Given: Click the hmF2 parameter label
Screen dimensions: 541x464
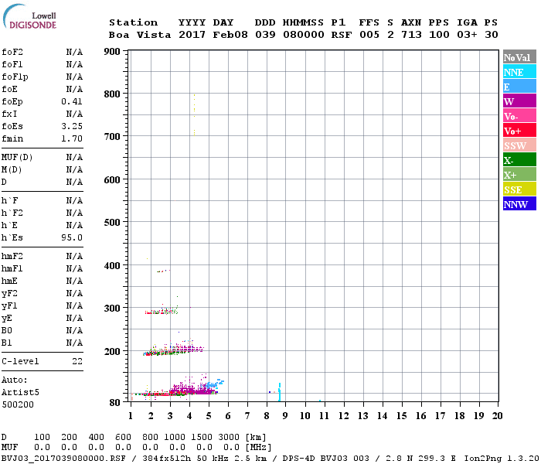Looking at the screenshot, I should tap(12, 257).
